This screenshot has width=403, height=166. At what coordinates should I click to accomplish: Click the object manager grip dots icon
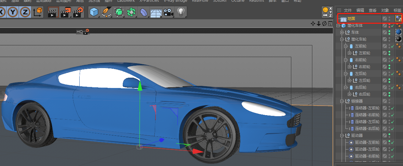pyautogui.click(x=339, y=10)
